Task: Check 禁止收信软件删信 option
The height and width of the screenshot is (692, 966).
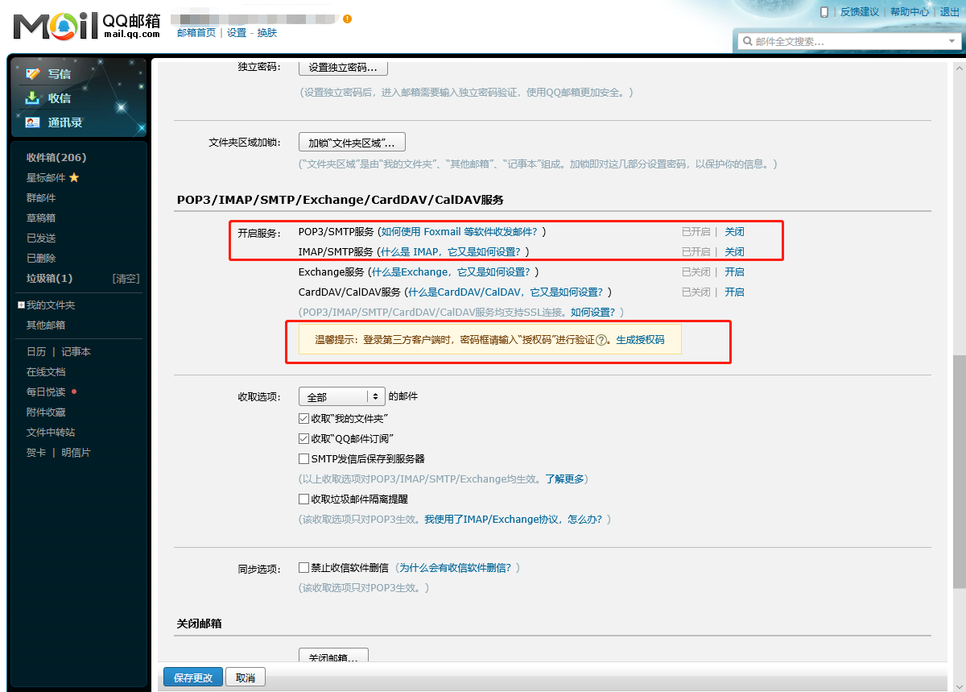Action: [x=303, y=568]
